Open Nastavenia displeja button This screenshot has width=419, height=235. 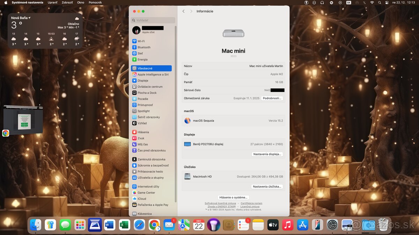click(x=267, y=154)
